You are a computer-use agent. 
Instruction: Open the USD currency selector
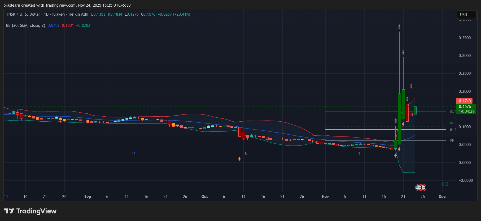point(466,15)
